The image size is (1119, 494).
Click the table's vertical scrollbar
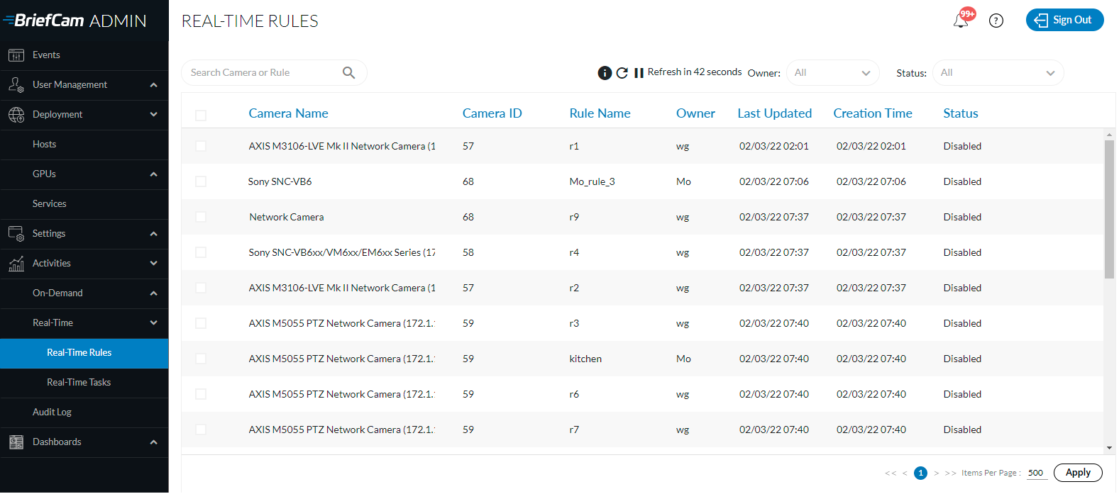(x=1109, y=209)
